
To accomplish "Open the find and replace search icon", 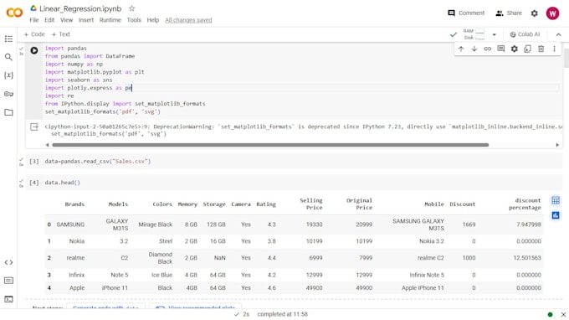I will point(8,57).
